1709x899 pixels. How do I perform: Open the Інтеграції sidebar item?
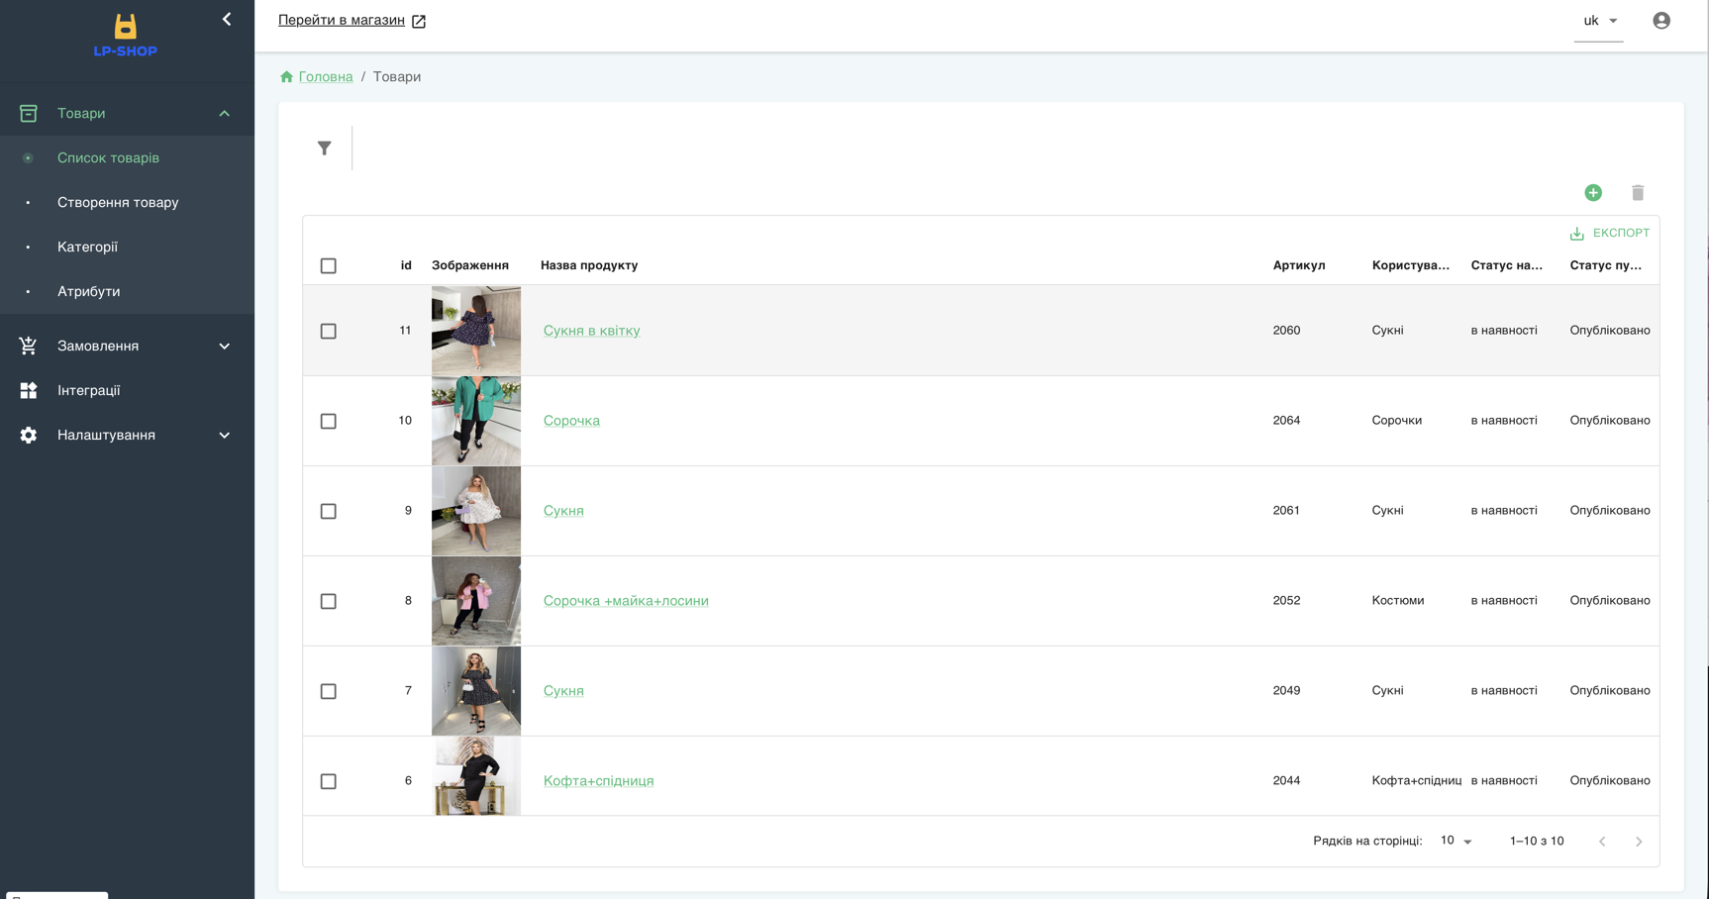[x=89, y=390]
